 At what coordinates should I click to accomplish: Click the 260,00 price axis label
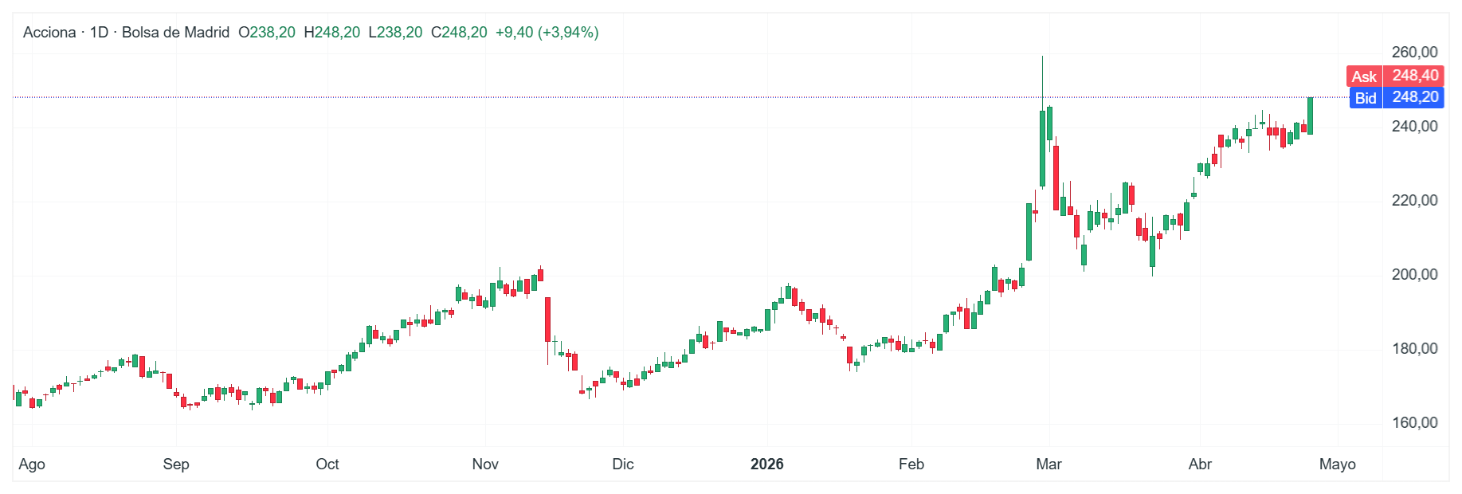[1414, 53]
